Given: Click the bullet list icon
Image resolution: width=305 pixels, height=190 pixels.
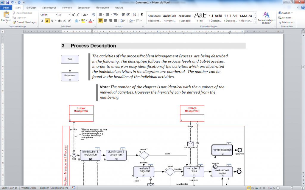Looking at the screenshot, I should [100, 15].
